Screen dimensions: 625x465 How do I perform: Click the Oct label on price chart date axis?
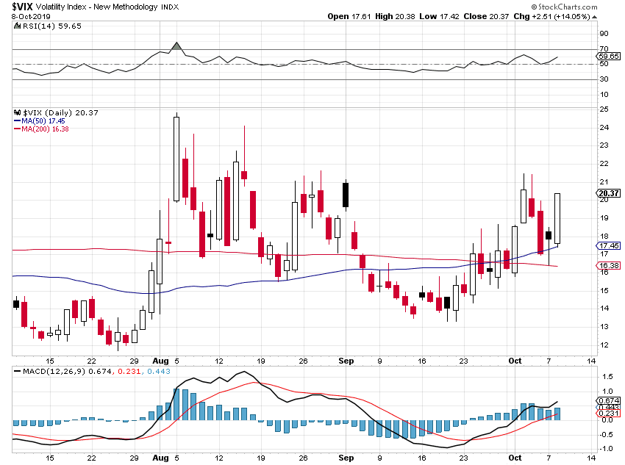tap(515, 361)
